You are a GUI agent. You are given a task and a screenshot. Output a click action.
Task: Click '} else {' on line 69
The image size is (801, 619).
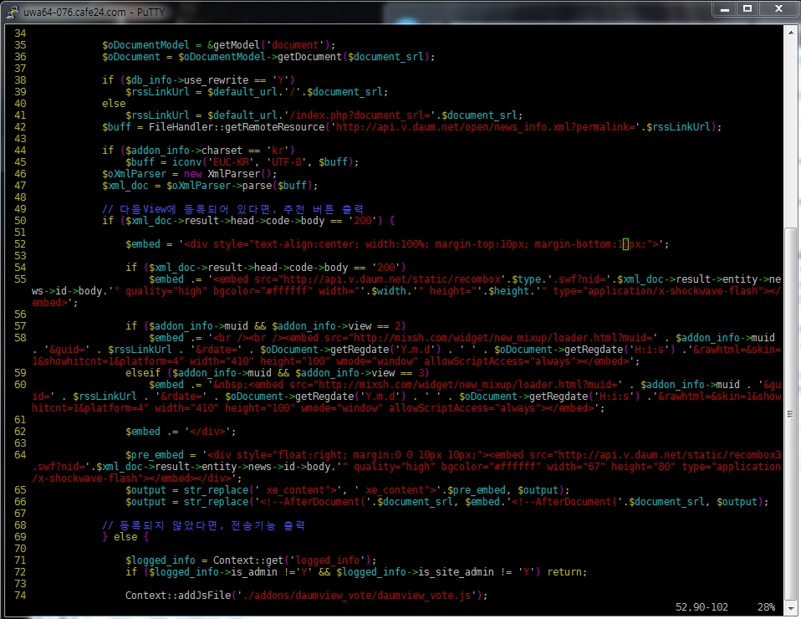[x=125, y=537]
